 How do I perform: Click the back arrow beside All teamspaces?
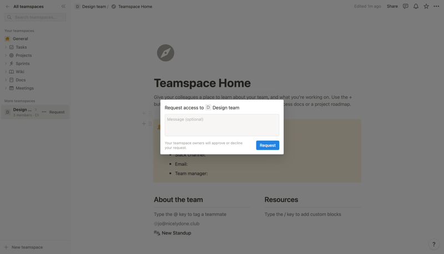pyautogui.click(x=8, y=7)
